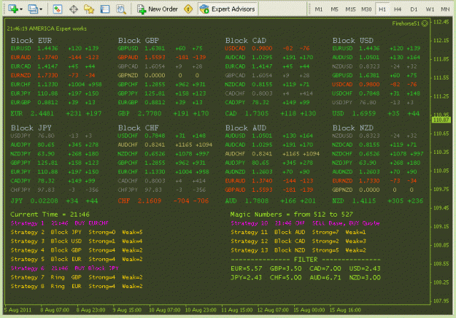The width and height of the screenshot is (456, 318).
Task: Select the M15 timeframe button
Action: pos(350,9)
